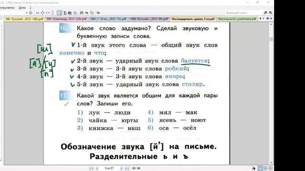The image size is (305, 171).
Task: Click the blue word столяр in document
Action: click(192, 85)
